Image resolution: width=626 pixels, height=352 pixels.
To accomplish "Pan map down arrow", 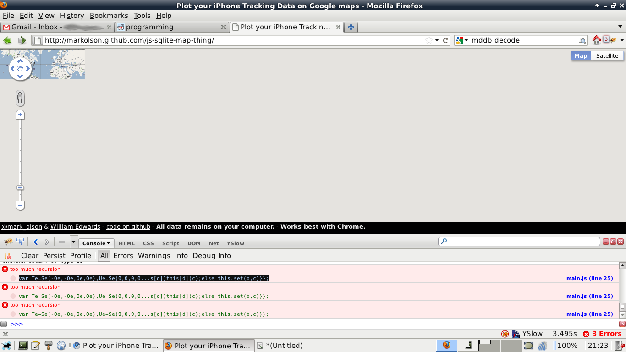I will click(x=20, y=77).
